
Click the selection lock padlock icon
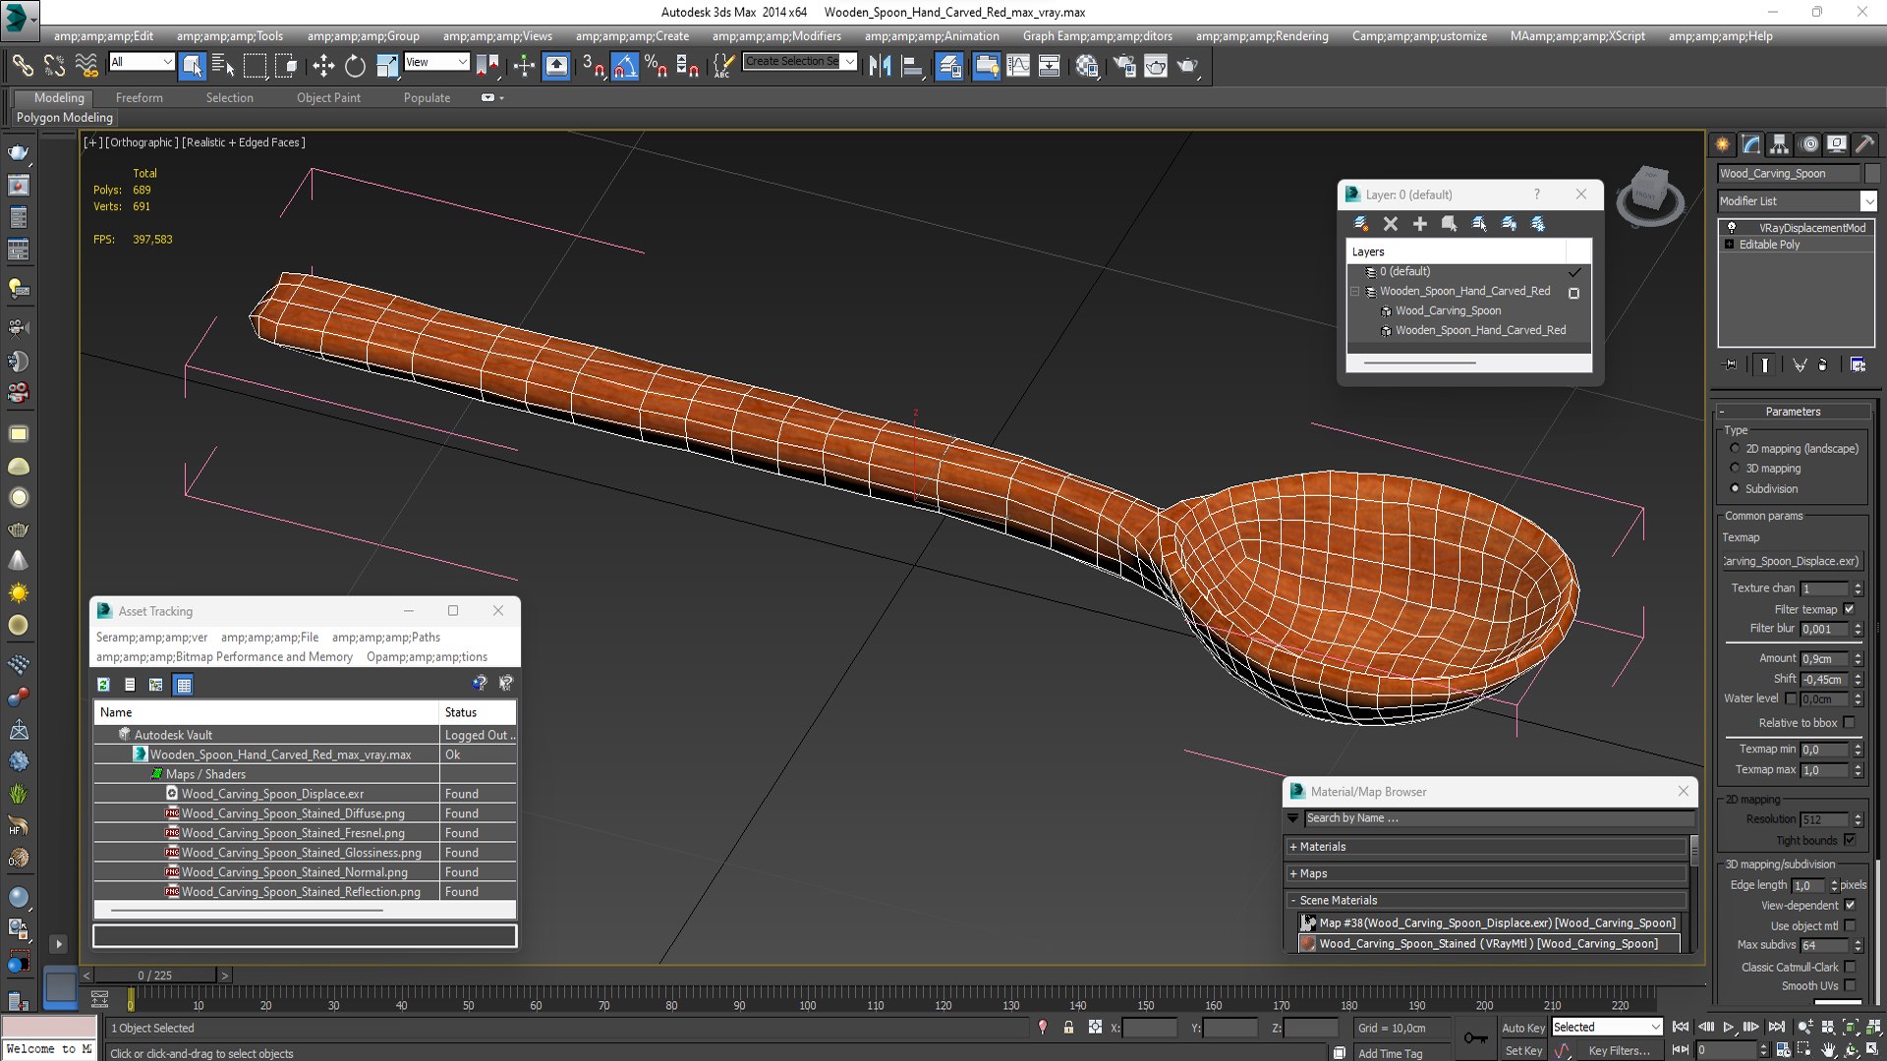(1068, 1028)
